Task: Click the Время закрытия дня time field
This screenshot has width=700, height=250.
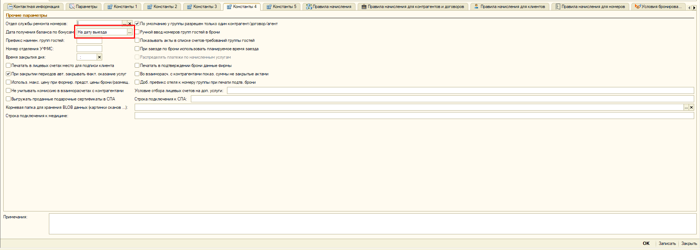Action: coord(87,57)
